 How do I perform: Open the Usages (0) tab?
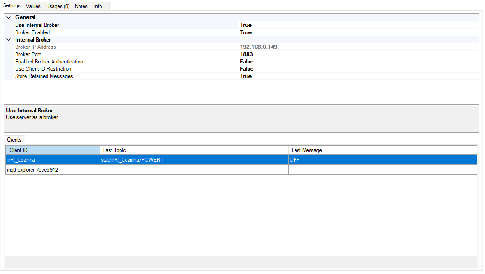58,6
